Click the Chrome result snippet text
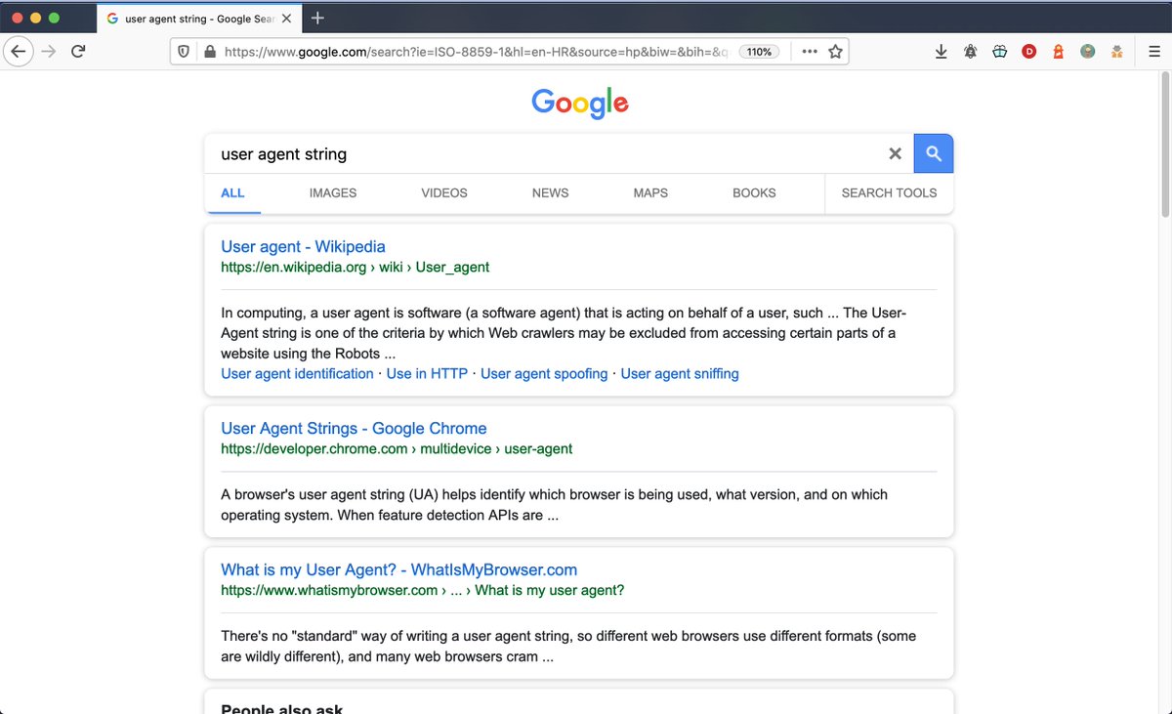Image resolution: width=1172 pixels, height=714 pixels. tap(554, 505)
